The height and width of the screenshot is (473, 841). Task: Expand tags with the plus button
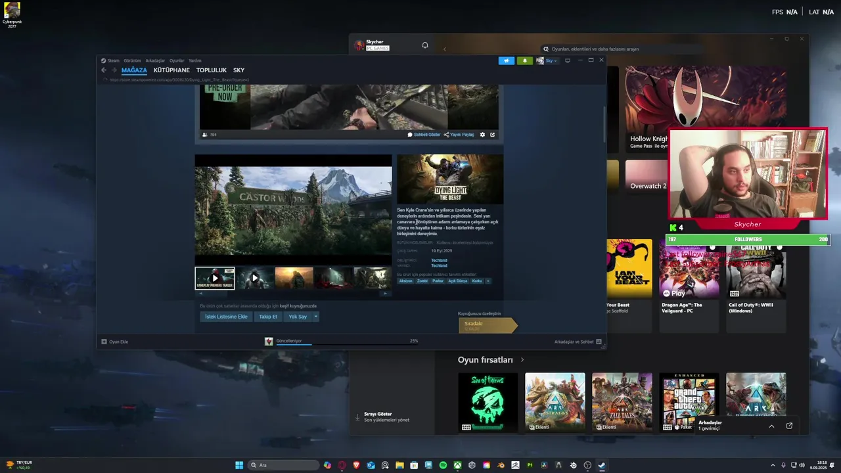point(488,281)
